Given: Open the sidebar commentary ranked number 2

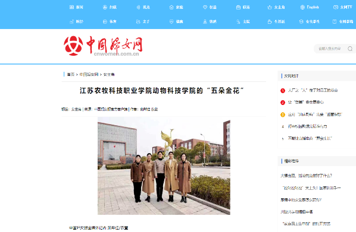Looking at the screenshot, I should pyautogui.click(x=305, y=102).
